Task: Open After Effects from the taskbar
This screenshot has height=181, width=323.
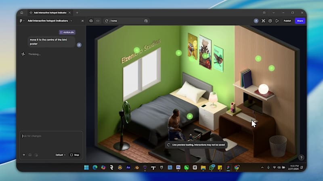Action: pyautogui.click(x=128, y=167)
